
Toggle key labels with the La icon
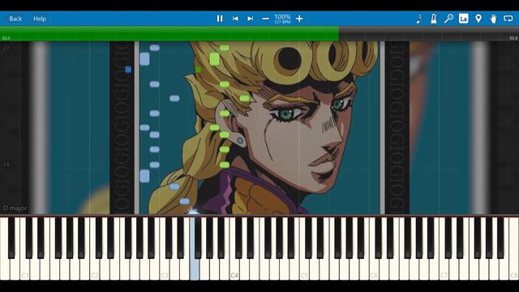(x=463, y=19)
